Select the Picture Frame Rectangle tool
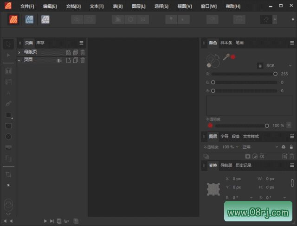Screen dimensions: 297x226 [x=8, y=126]
